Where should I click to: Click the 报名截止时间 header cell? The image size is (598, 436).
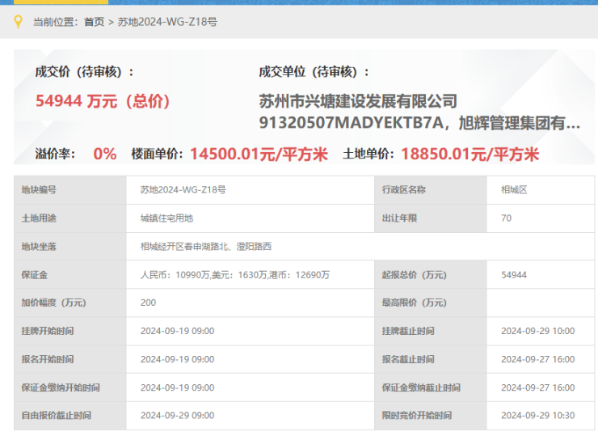[431, 359]
